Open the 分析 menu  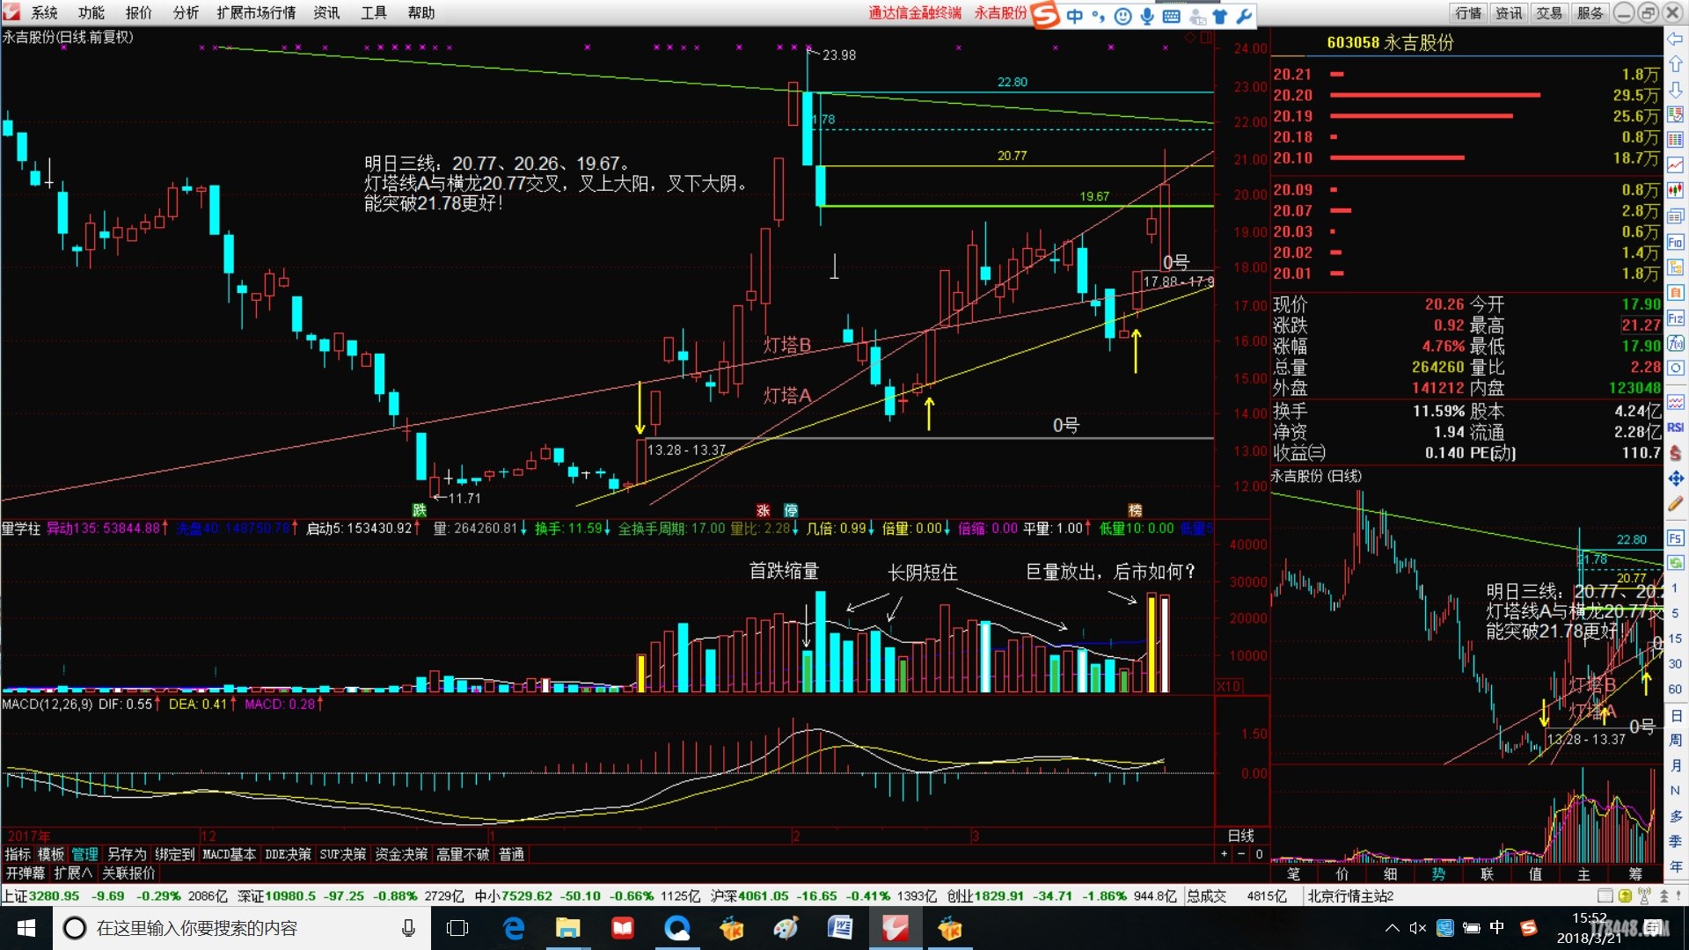pyautogui.click(x=186, y=13)
